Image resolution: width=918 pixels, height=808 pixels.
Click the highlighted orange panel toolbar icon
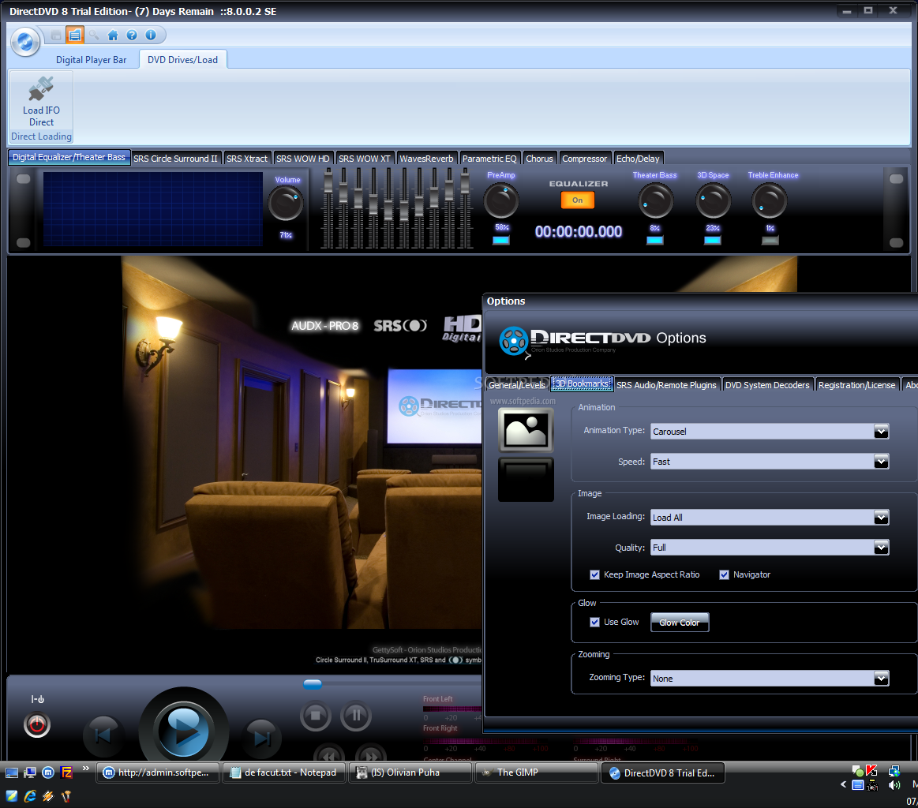(74, 35)
